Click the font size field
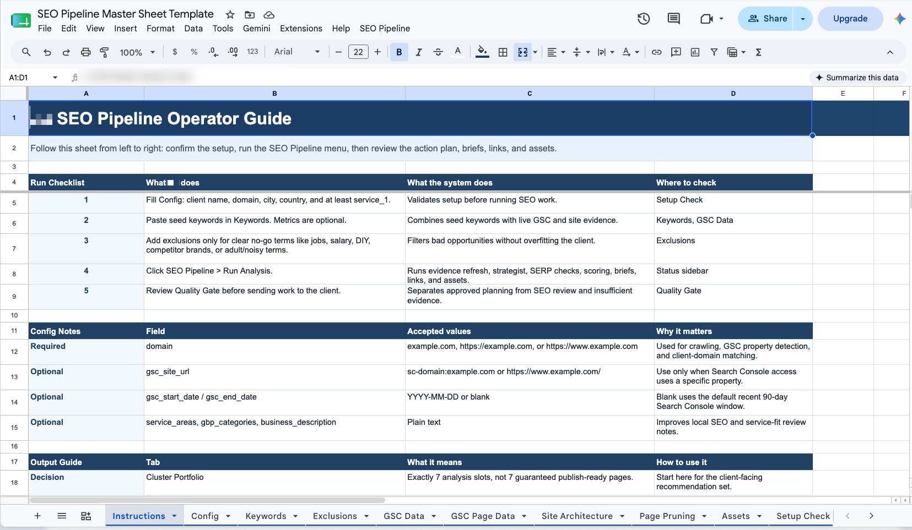This screenshot has height=530, width=912. point(358,52)
